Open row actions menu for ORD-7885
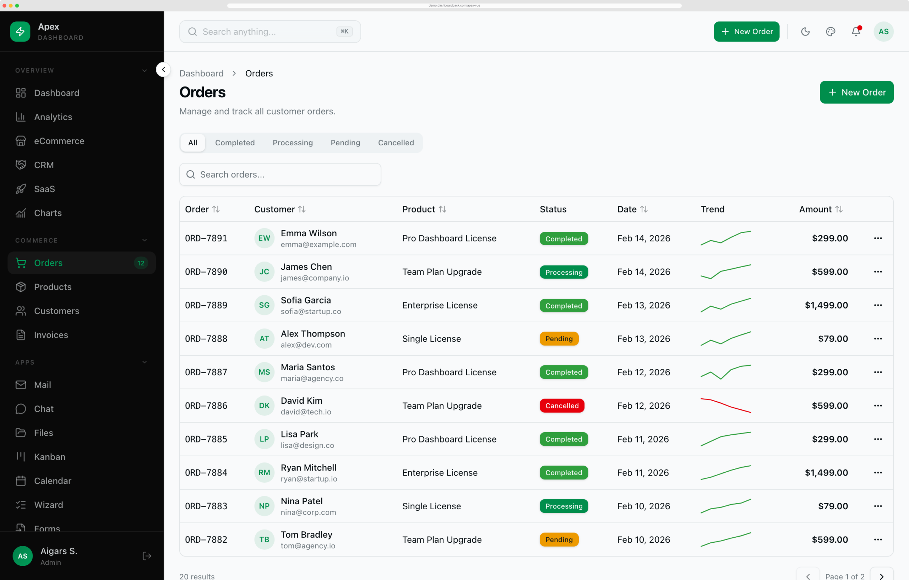Image resolution: width=909 pixels, height=580 pixels. coord(878,439)
